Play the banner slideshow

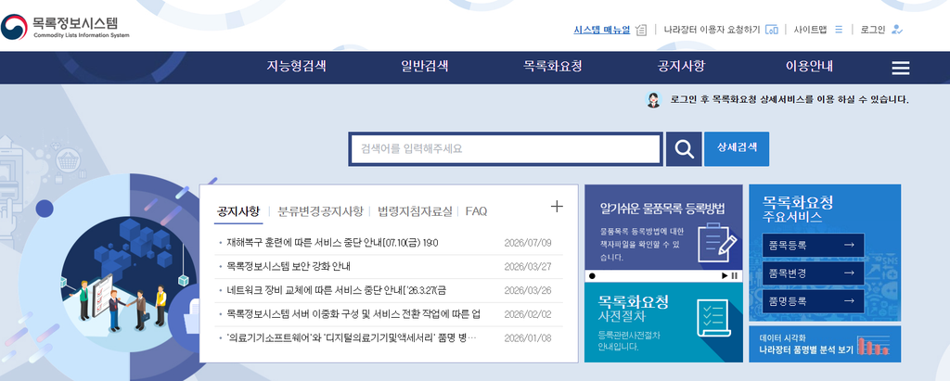pyautogui.click(x=724, y=275)
